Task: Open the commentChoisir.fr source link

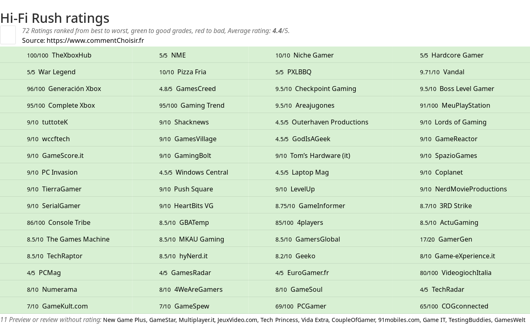Action: (x=95, y=40)
